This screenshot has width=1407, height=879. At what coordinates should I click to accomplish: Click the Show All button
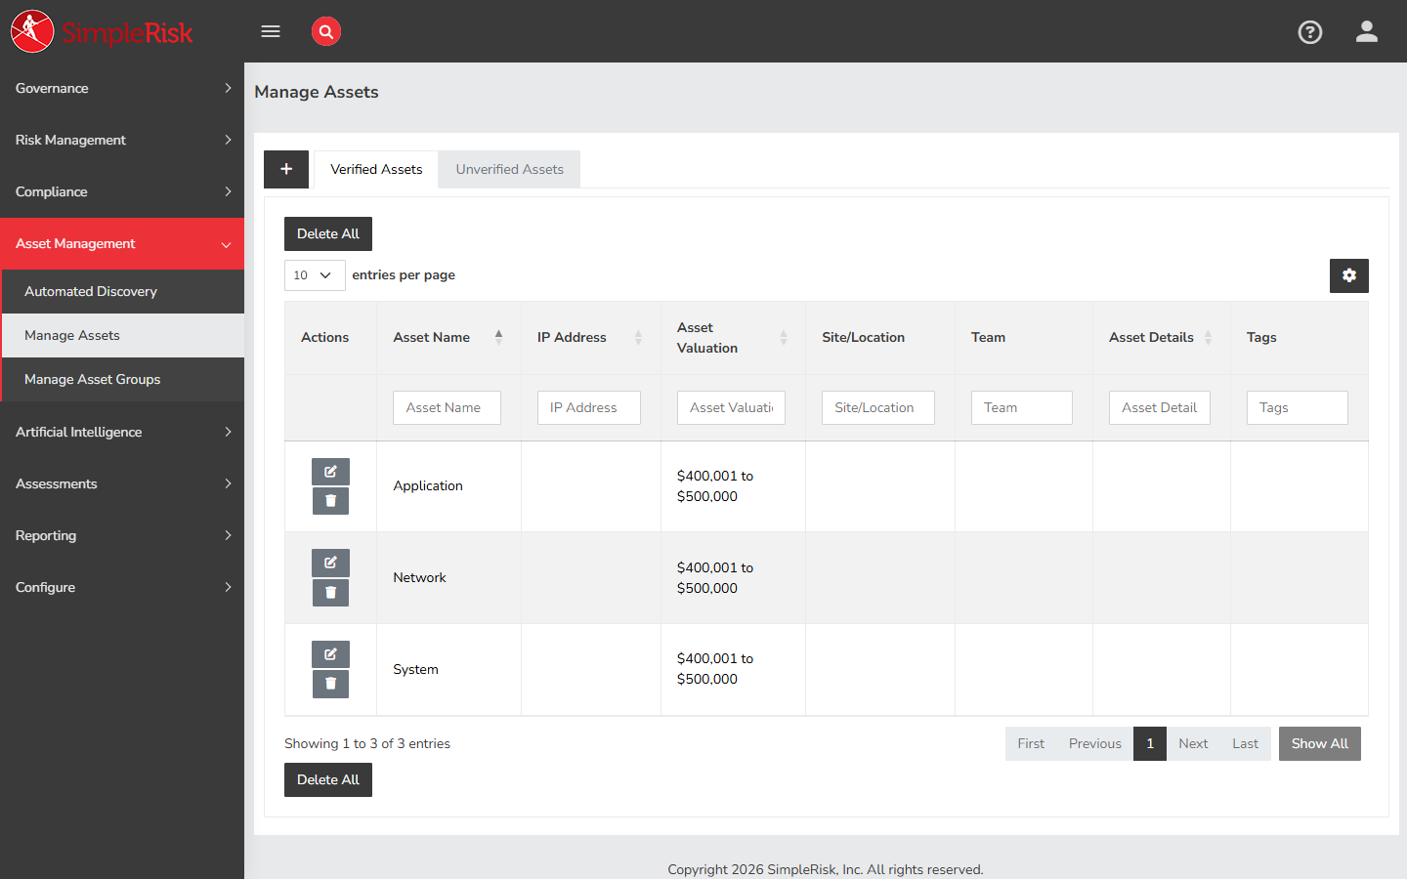pos(1320,743)
